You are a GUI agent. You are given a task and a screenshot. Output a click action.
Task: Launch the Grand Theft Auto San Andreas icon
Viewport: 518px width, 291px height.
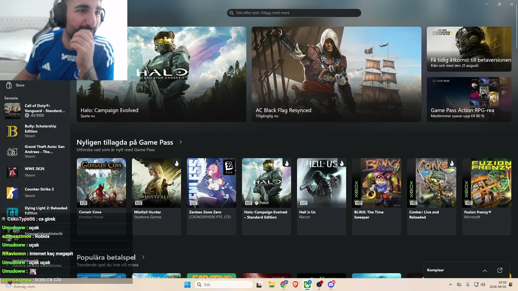click(x=13, y=152)
